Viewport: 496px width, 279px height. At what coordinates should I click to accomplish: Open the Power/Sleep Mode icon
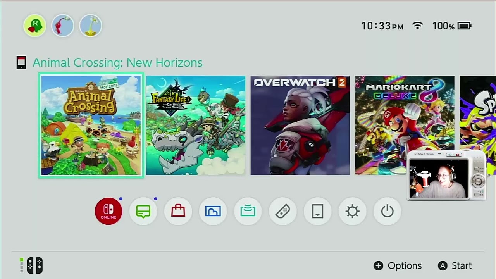tap(387, 211)
